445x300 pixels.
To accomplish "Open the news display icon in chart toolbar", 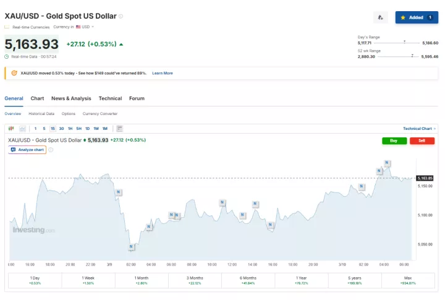I will [x=119, y=129].
